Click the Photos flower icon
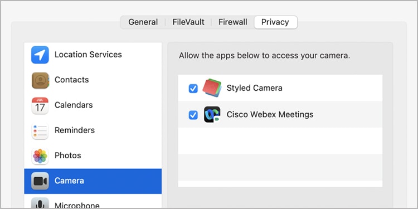 pos(40,156)
